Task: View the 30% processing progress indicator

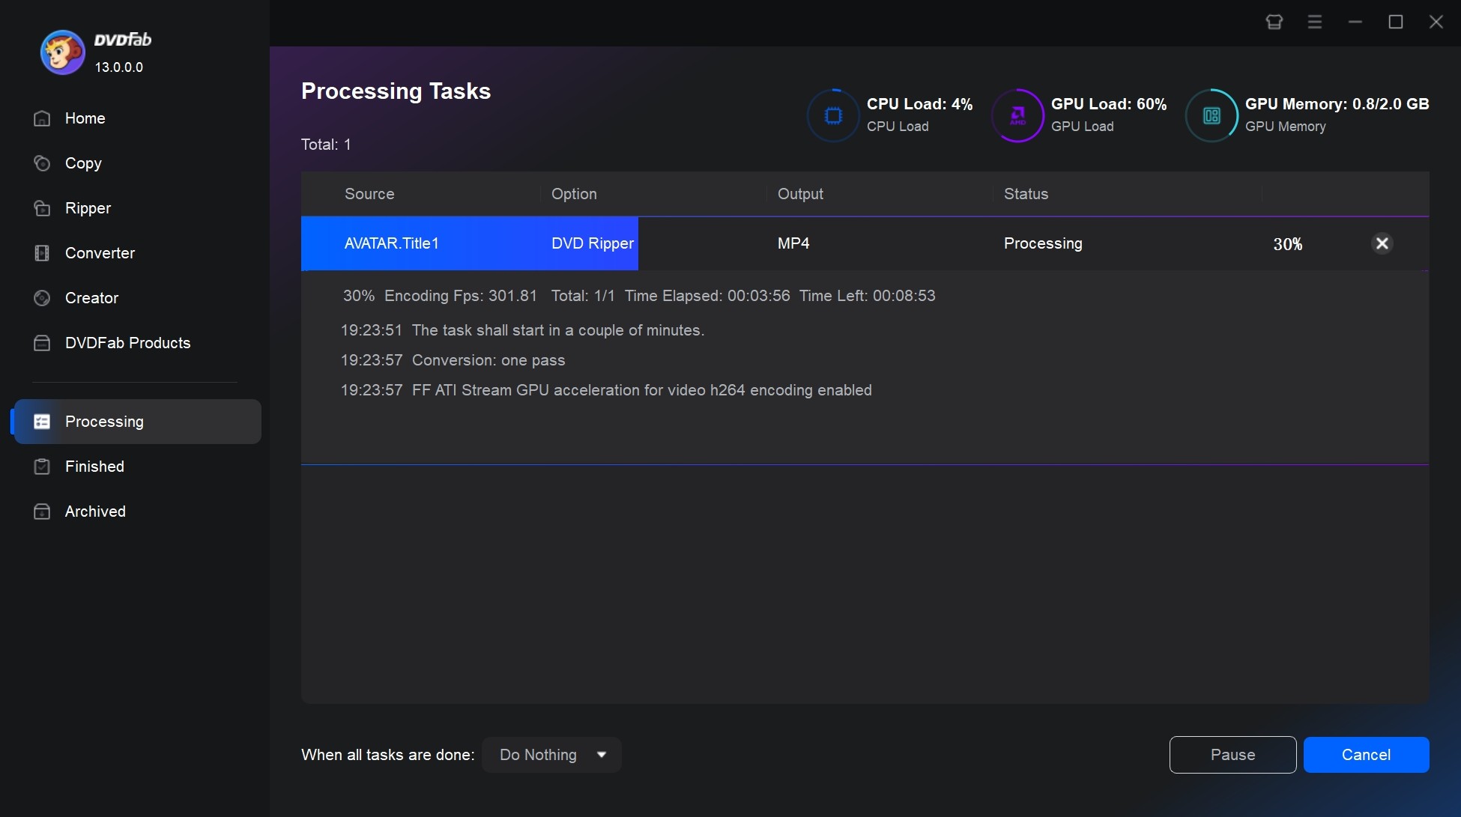Action: (1287, 243)
